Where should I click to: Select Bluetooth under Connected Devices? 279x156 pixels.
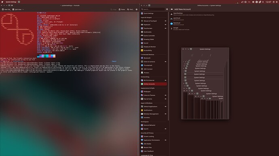pos(154,58)
